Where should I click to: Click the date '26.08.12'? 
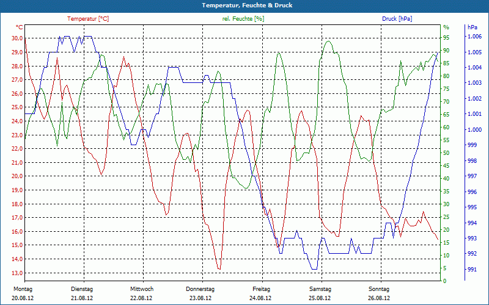coord(379,298)
